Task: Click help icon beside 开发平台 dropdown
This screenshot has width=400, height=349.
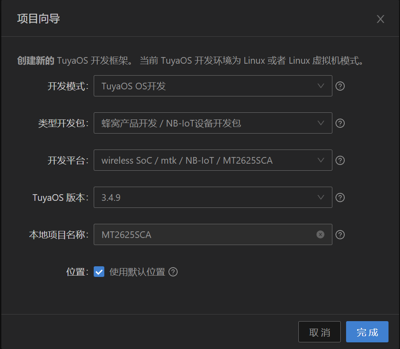Action: coord(340,160)
